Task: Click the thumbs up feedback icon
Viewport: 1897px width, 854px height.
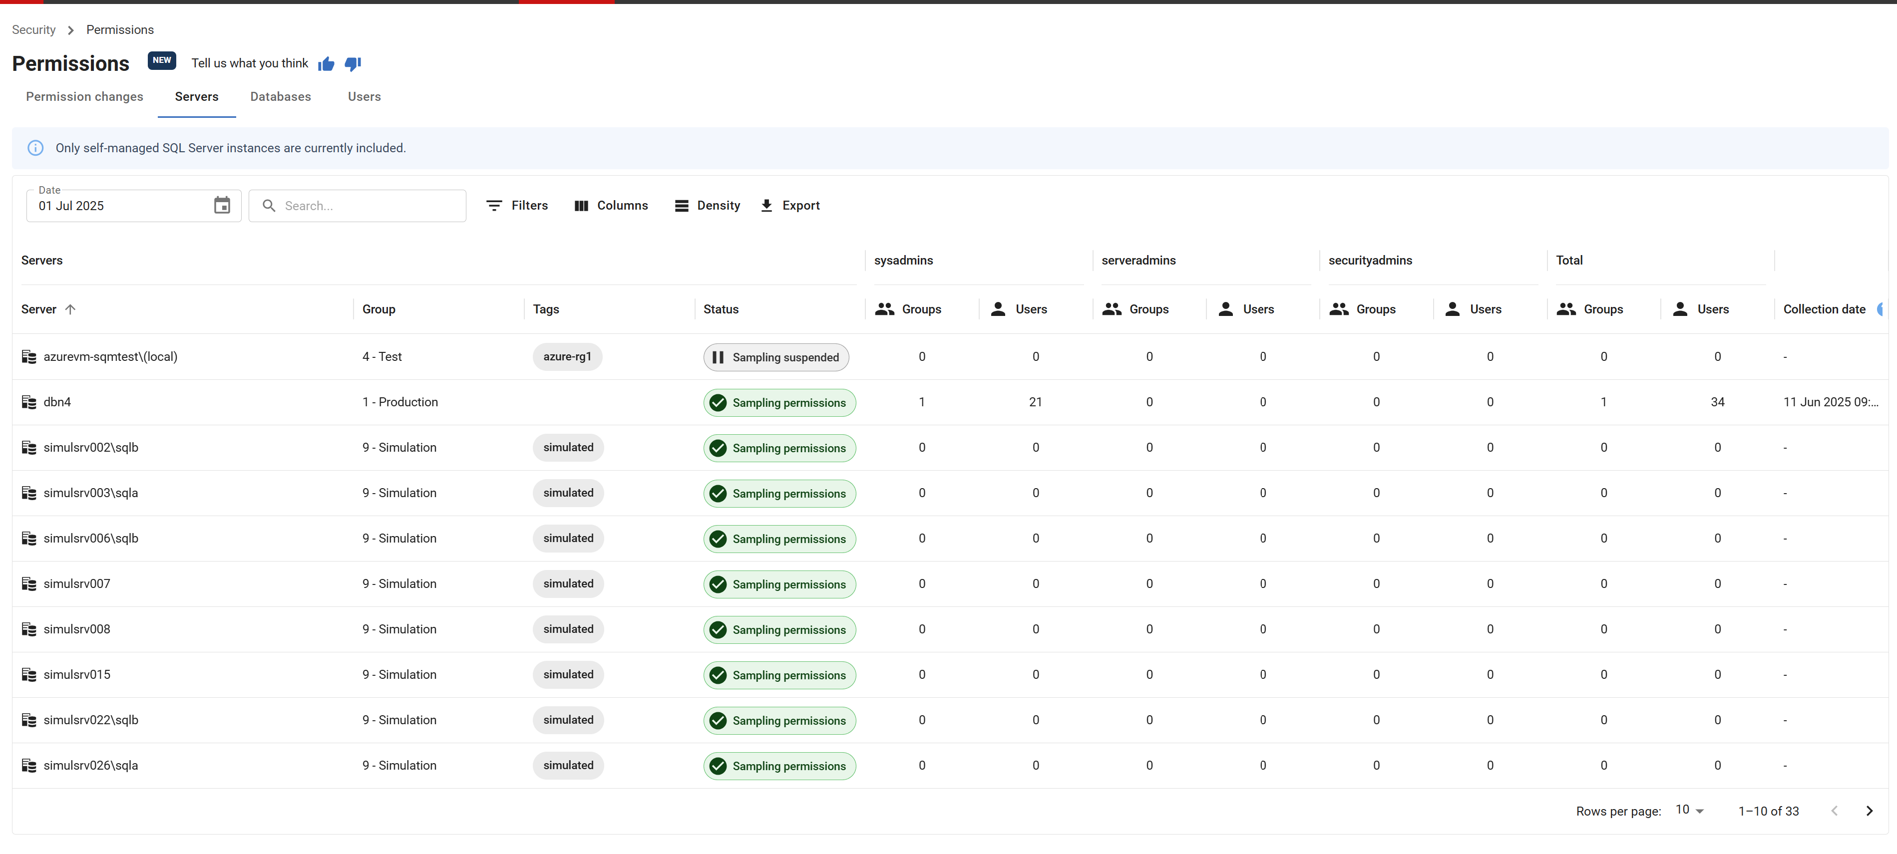Action: click(x=326, y=64)
